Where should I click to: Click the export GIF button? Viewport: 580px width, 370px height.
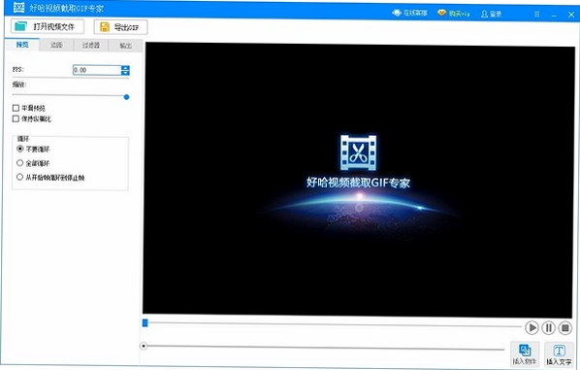pos(120,27)
